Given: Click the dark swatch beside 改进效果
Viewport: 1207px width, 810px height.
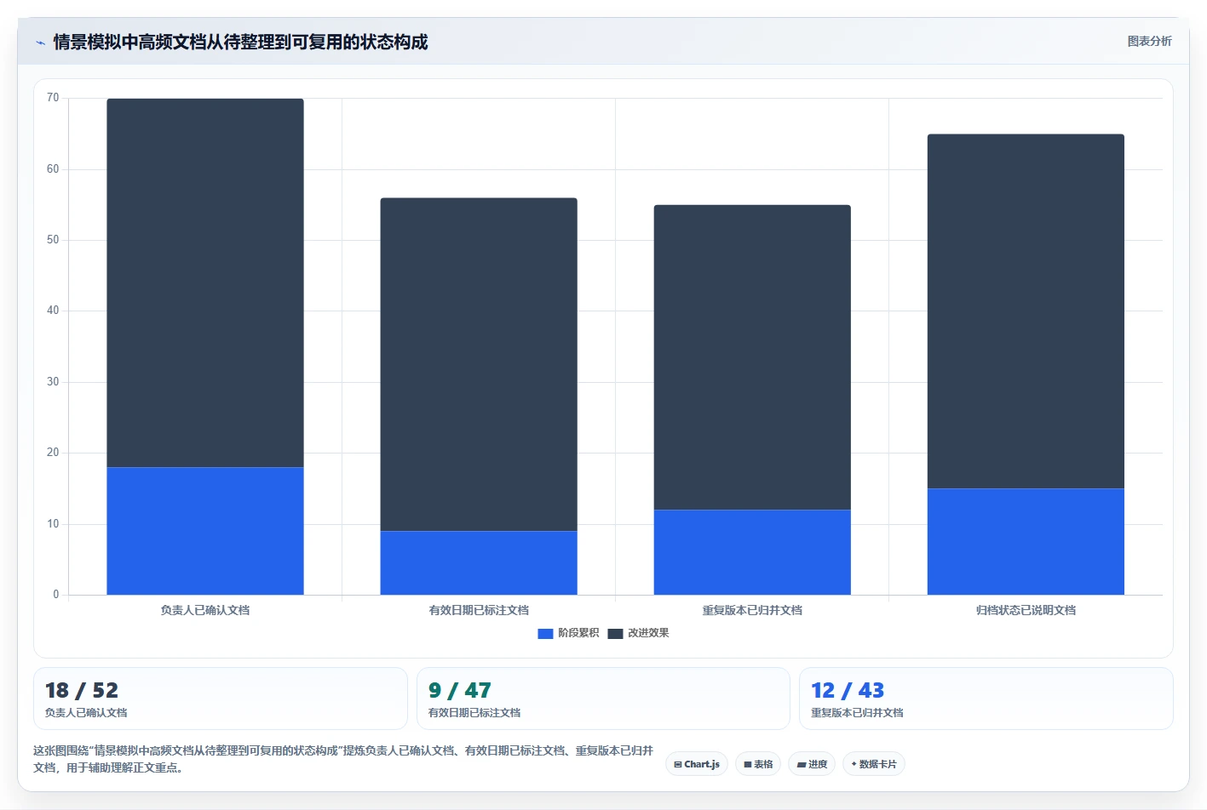Looking at the screenshot, I should pos(615,633).
